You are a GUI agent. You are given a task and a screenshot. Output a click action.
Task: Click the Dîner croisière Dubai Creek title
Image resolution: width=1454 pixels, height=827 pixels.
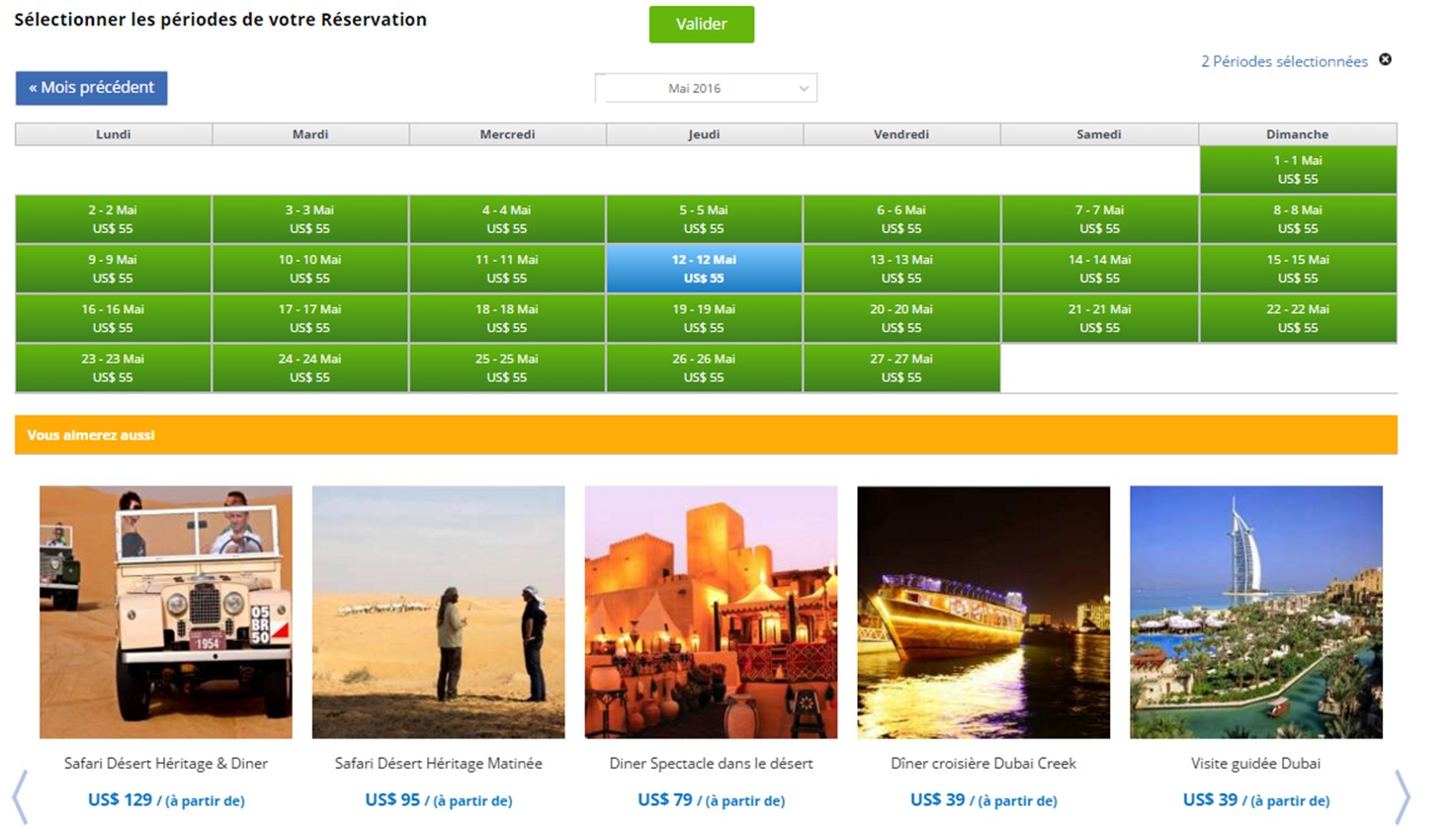point(984,764)
